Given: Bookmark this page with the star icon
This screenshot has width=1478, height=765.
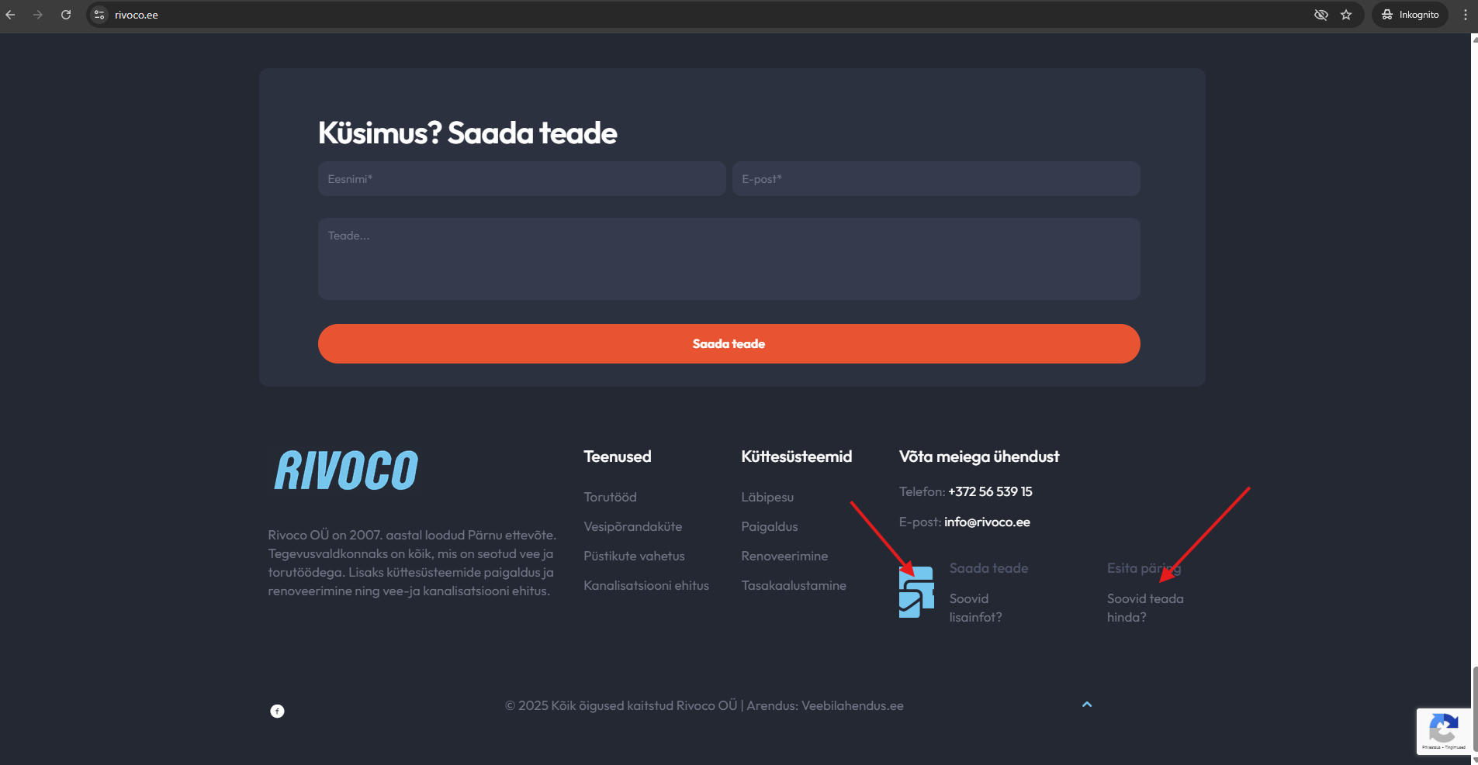Looking at the screenshot, I should 1346,15.
